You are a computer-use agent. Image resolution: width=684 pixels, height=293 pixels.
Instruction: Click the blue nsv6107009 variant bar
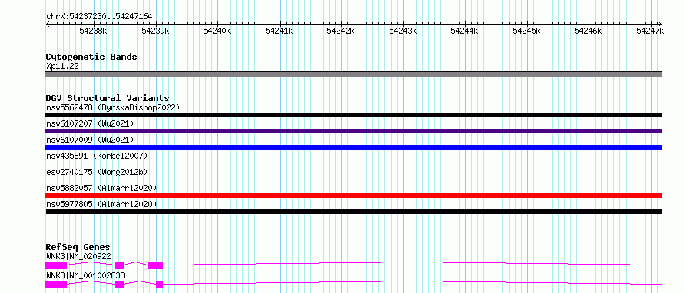point(354,147)
